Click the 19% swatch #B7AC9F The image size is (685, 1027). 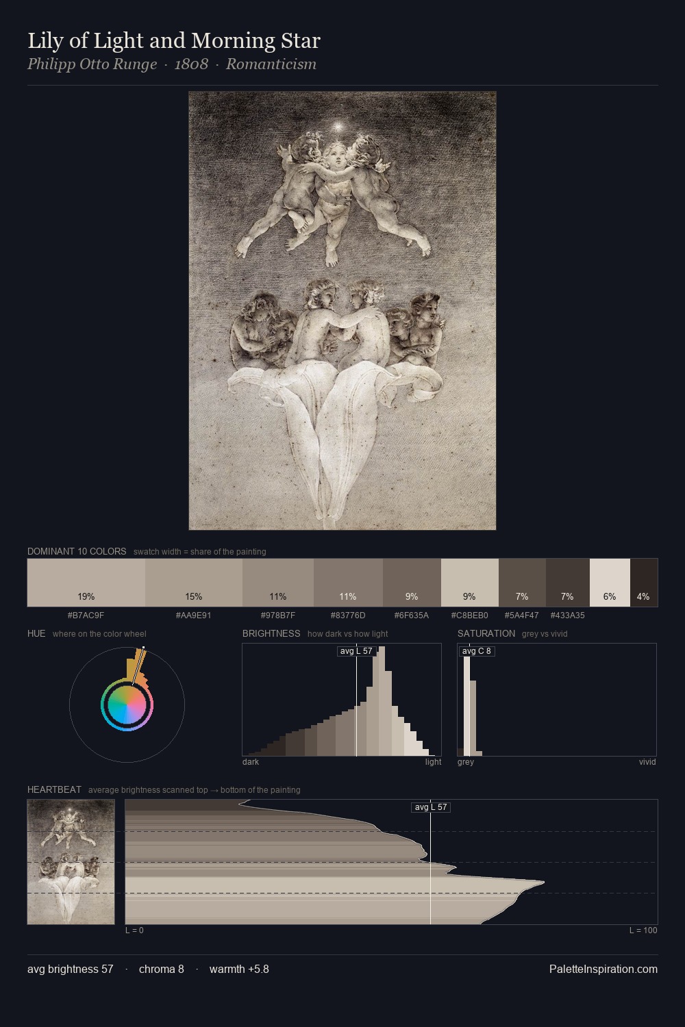[86, 583]
